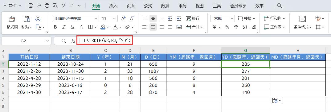This screenshot has height=112, width=331.
Task: Apply the blue fill color bucket
Action: (x=103, y=27)
